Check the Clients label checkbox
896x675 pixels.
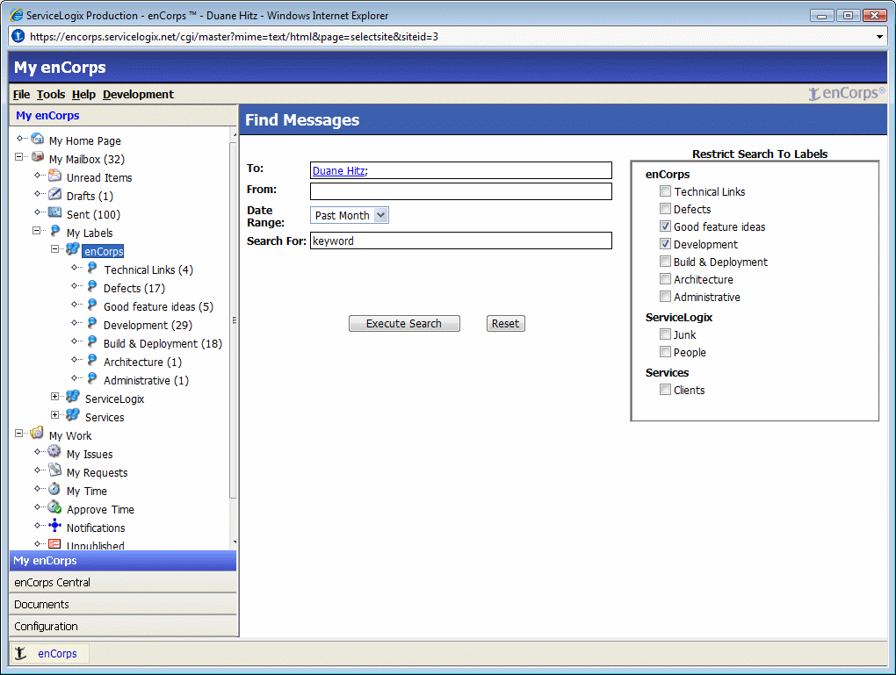click(x=665, y=390)
